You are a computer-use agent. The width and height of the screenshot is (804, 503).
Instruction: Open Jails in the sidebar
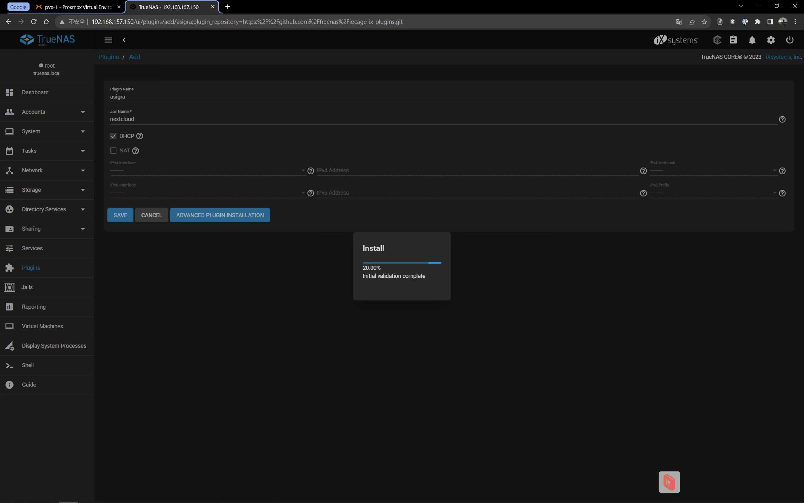[x=27, y=287]
